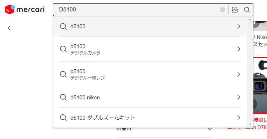Submit search with magnifier icon in search bar
Image resolution: width=267 pixels, height=139 pixels.
click(x=247, y=10)
